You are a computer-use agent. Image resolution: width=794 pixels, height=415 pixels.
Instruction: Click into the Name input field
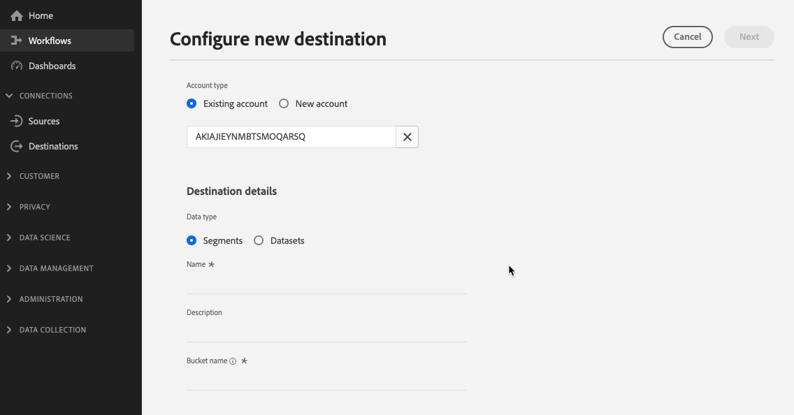point(326,283)
